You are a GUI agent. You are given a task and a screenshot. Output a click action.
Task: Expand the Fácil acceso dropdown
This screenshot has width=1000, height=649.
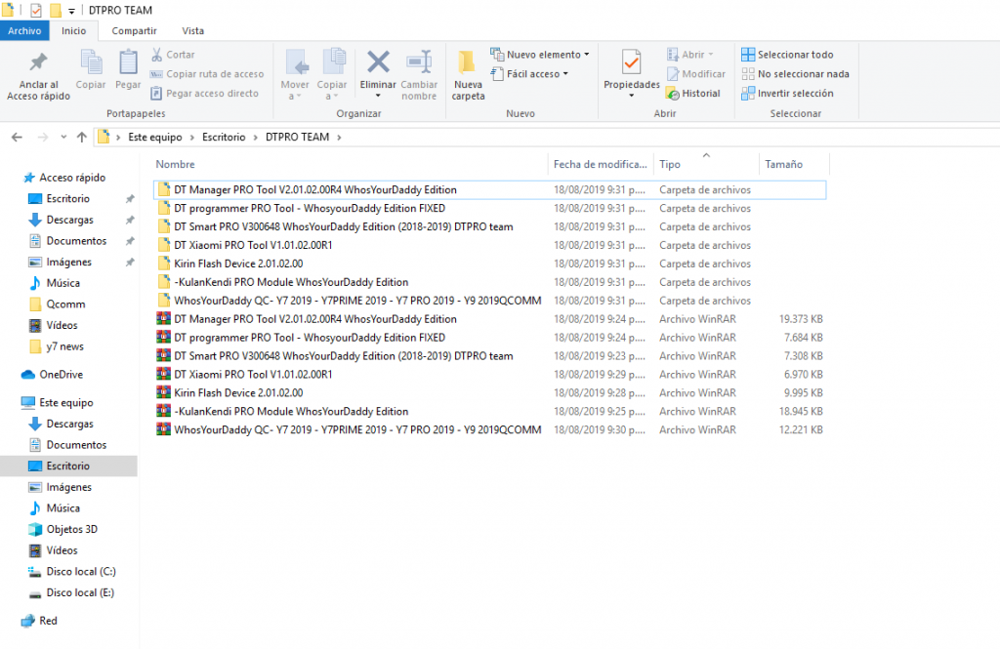[565, 74]
